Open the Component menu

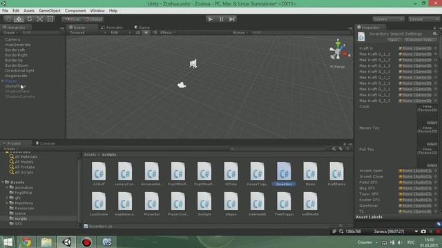click(75, 11)
